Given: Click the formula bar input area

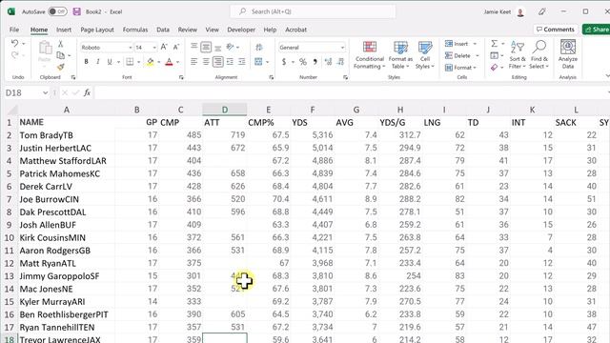Looking at the screenshot, I should [350, 92].
